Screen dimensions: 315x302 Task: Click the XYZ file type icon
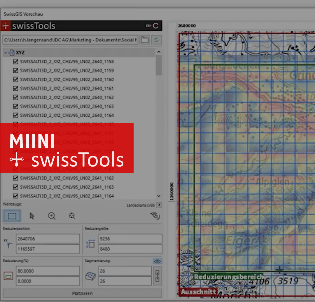point(11,53)
